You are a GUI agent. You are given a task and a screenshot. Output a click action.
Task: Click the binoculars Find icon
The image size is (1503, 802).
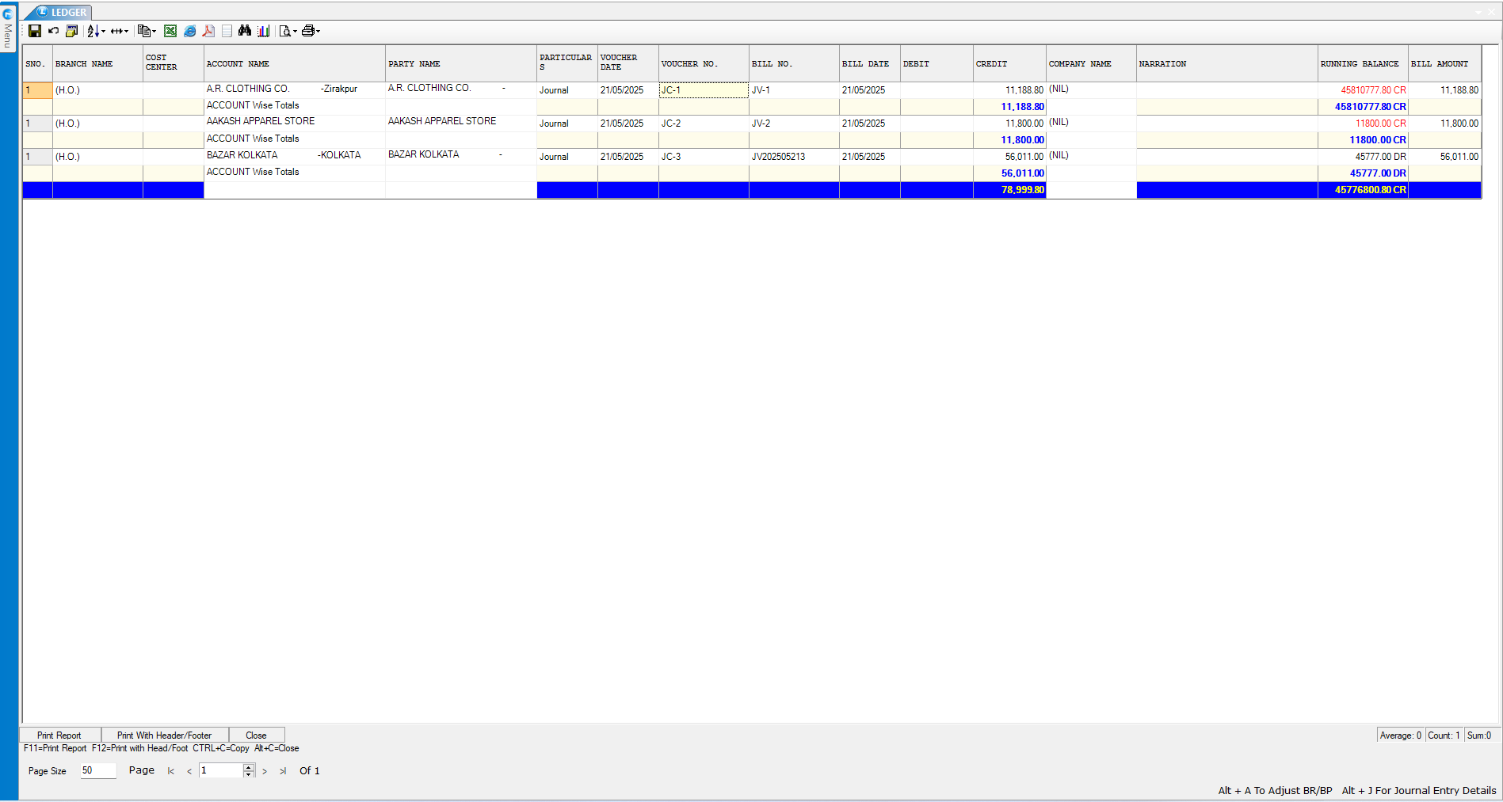click(245, 31)
